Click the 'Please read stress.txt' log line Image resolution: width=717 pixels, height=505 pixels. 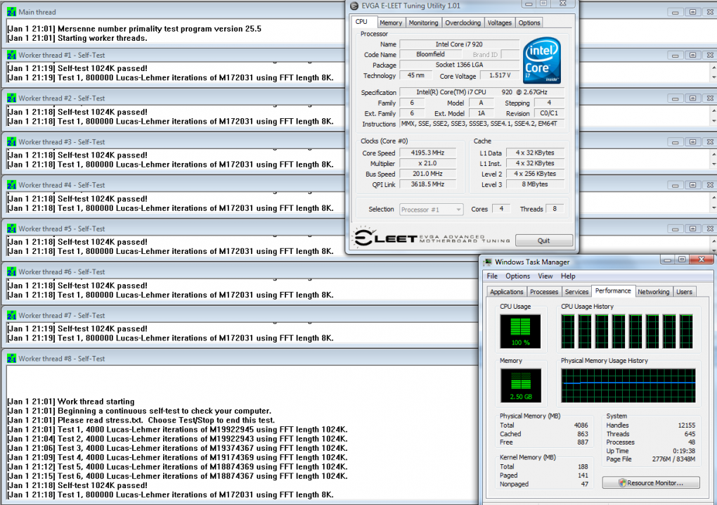(x=141, y=421)
